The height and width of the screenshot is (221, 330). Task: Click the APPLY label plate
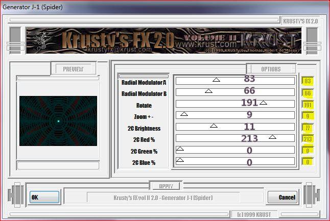[166, 186]
